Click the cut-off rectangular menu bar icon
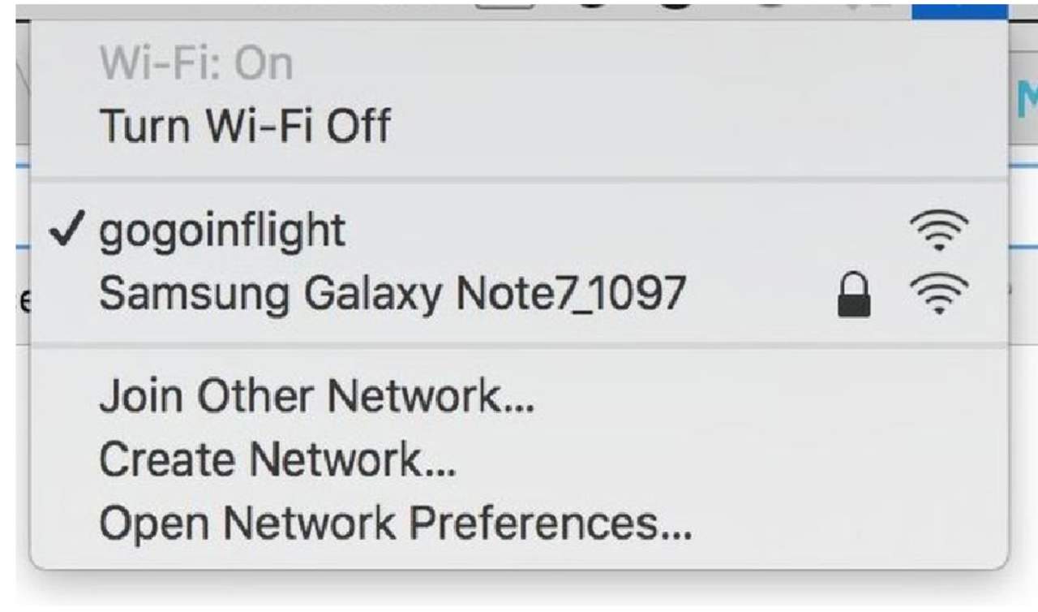Image resolution: width=1038 pixels, height=612 pixels. (x=504, y=5)
